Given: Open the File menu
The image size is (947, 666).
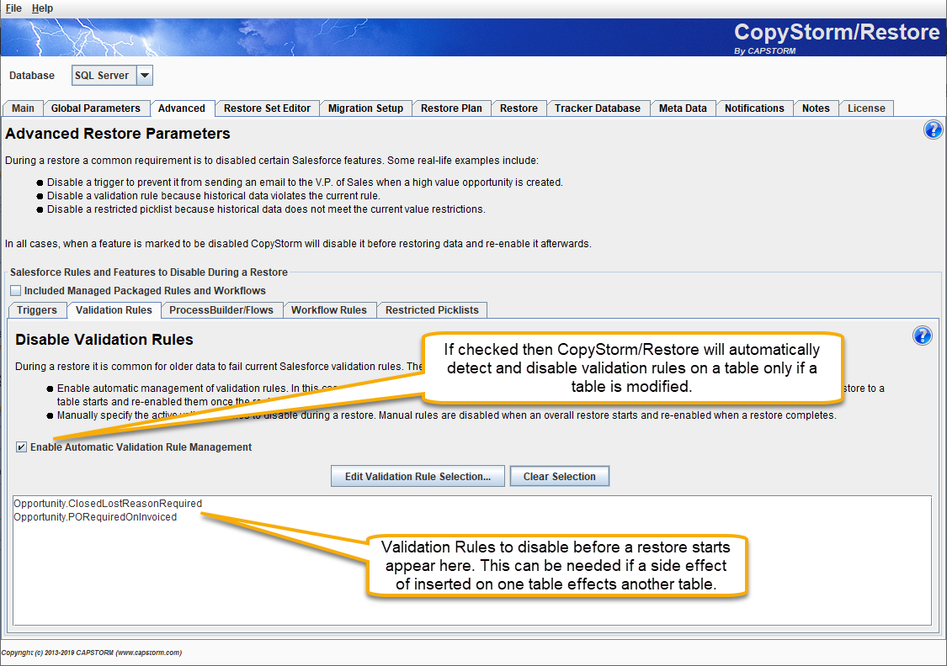Looking at the screenshot, I should click(x=13, y=8).
